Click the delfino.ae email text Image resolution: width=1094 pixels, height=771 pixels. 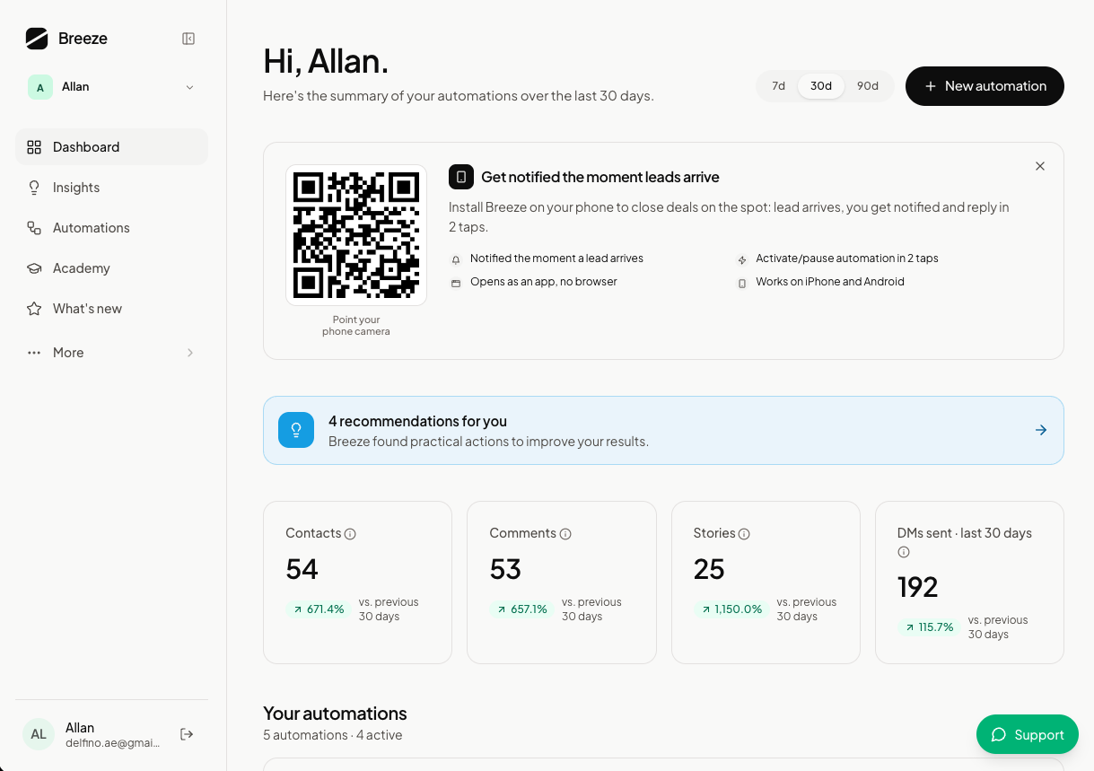(113, 743)
